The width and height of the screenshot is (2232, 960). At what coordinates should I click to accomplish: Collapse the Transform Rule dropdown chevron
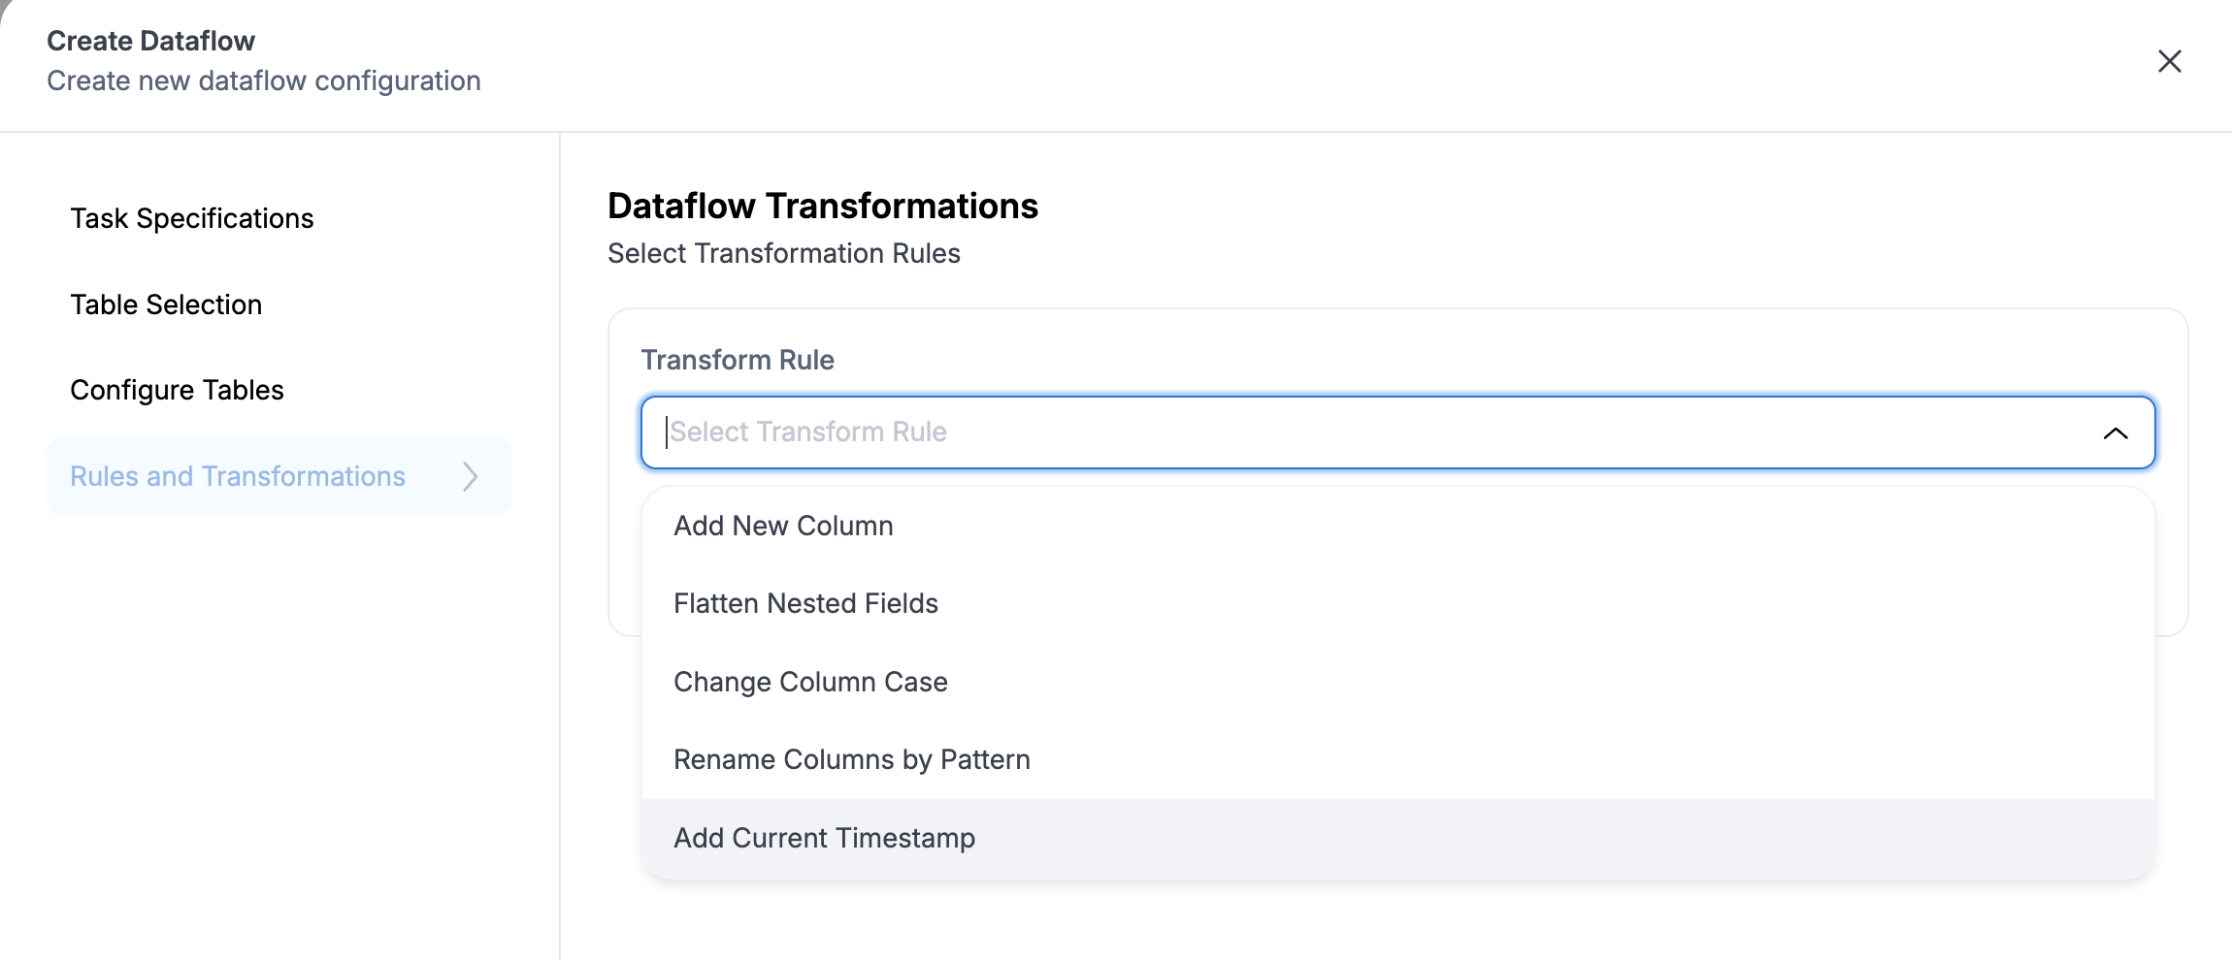pyautogui.click(x=2117, y=432)
